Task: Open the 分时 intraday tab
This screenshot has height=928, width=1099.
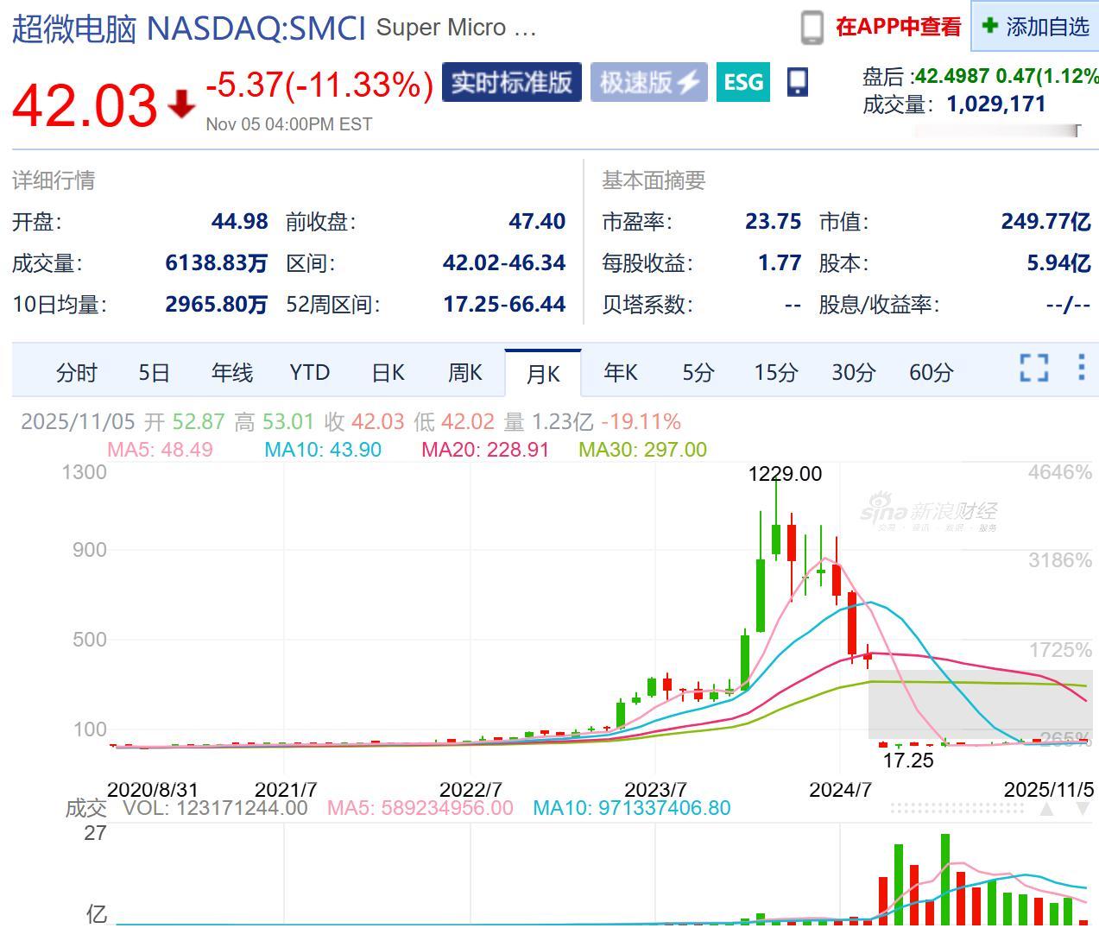Action: [76, 372]
